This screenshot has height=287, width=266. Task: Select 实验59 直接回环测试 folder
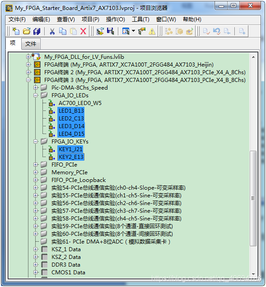[112, 226]
